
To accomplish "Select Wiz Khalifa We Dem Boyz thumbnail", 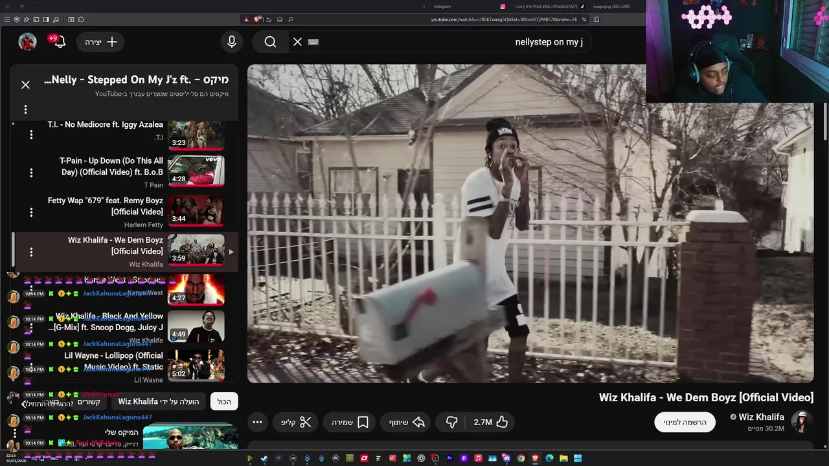I will 196,250.
